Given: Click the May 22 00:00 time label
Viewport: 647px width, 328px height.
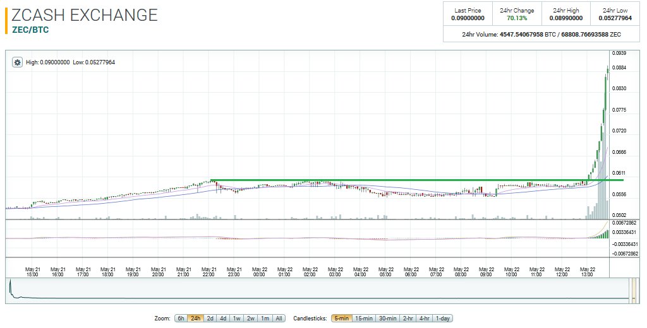Looking at the screenshot, I should point(259,272).
